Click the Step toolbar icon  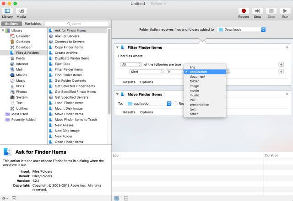[257, 11]
